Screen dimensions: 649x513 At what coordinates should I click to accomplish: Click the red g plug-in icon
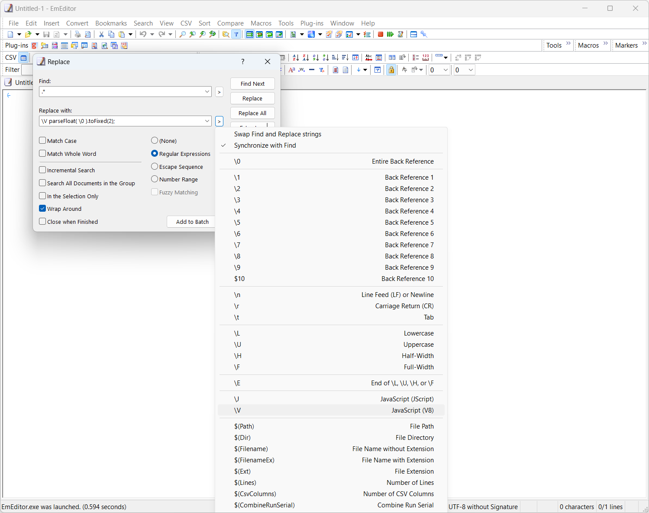coord(35,45)
